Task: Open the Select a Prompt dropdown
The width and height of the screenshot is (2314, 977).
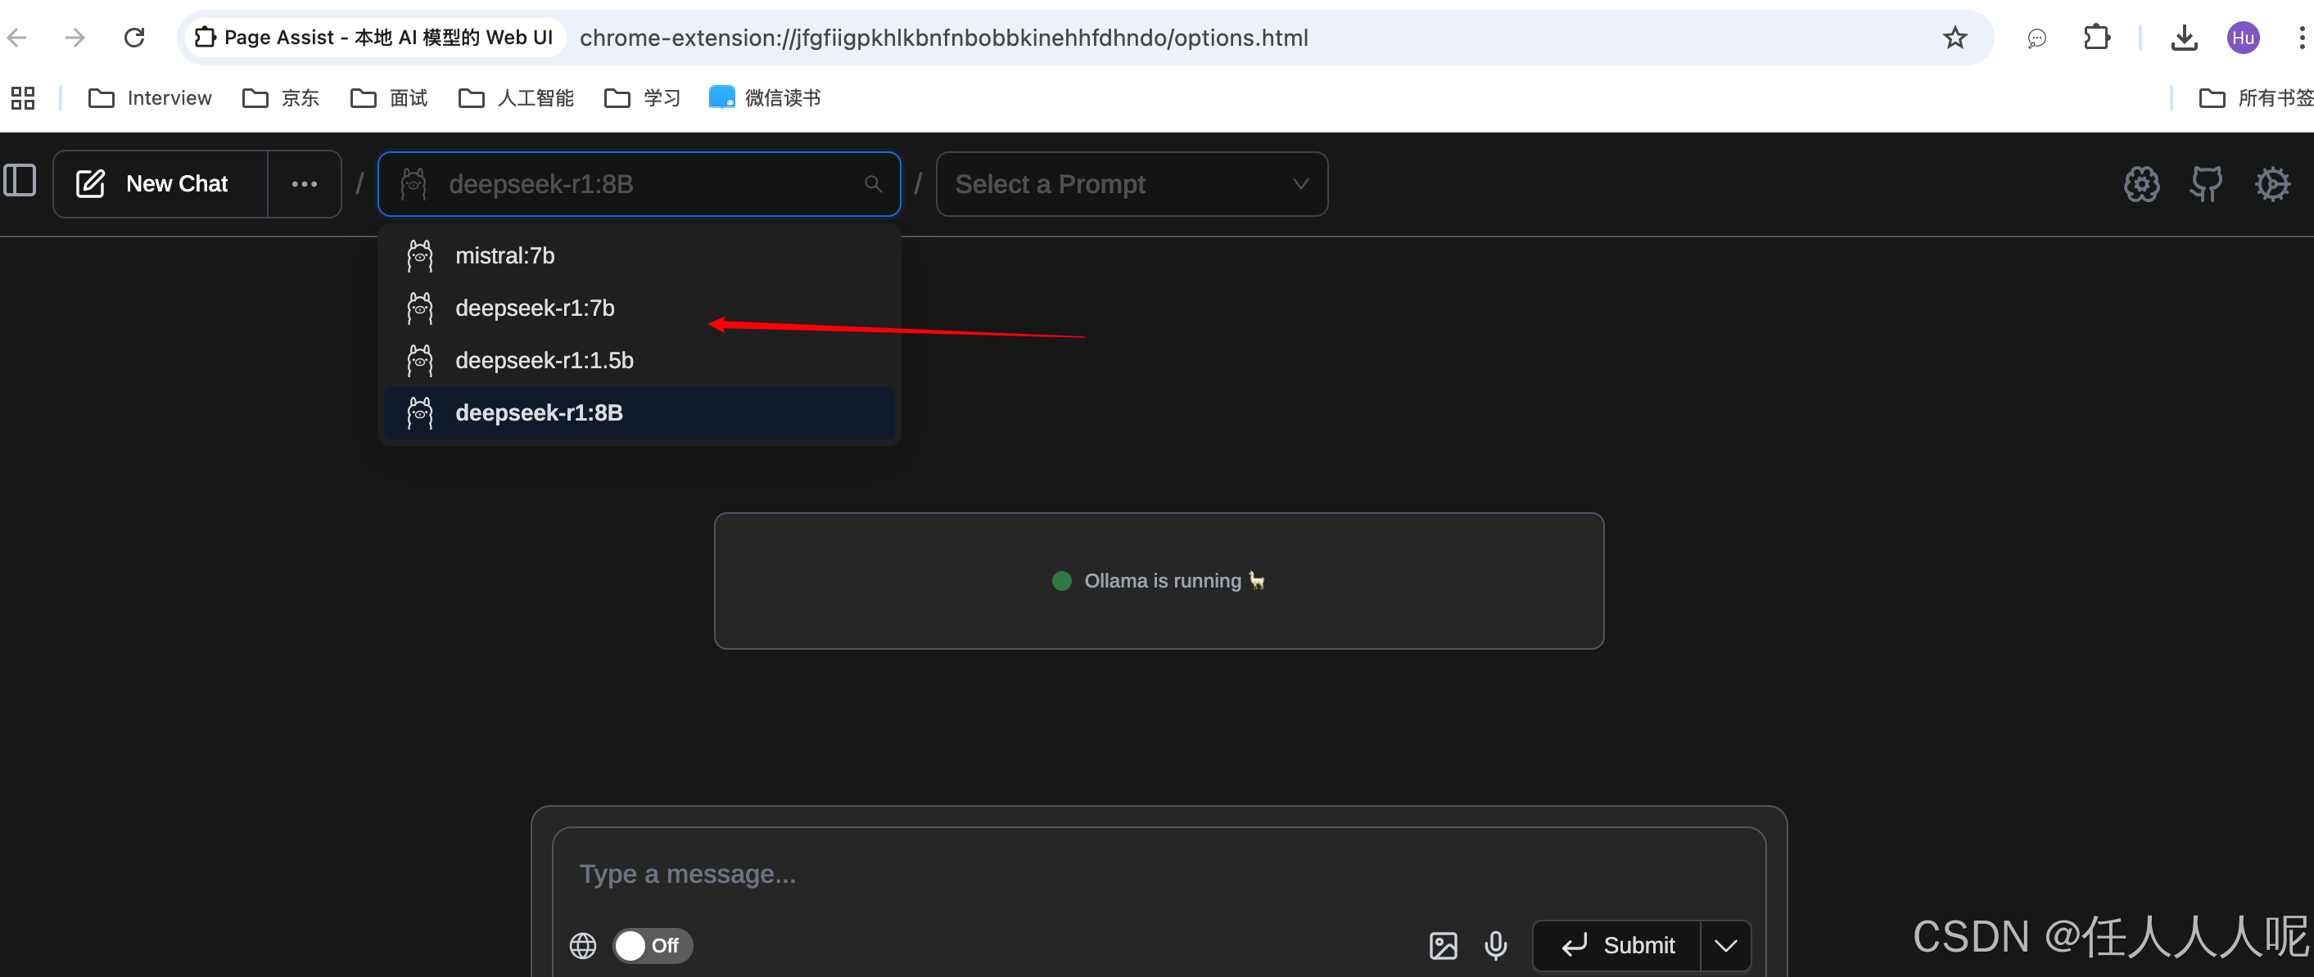Action: pyautogui.click(x=1132, y=184)
